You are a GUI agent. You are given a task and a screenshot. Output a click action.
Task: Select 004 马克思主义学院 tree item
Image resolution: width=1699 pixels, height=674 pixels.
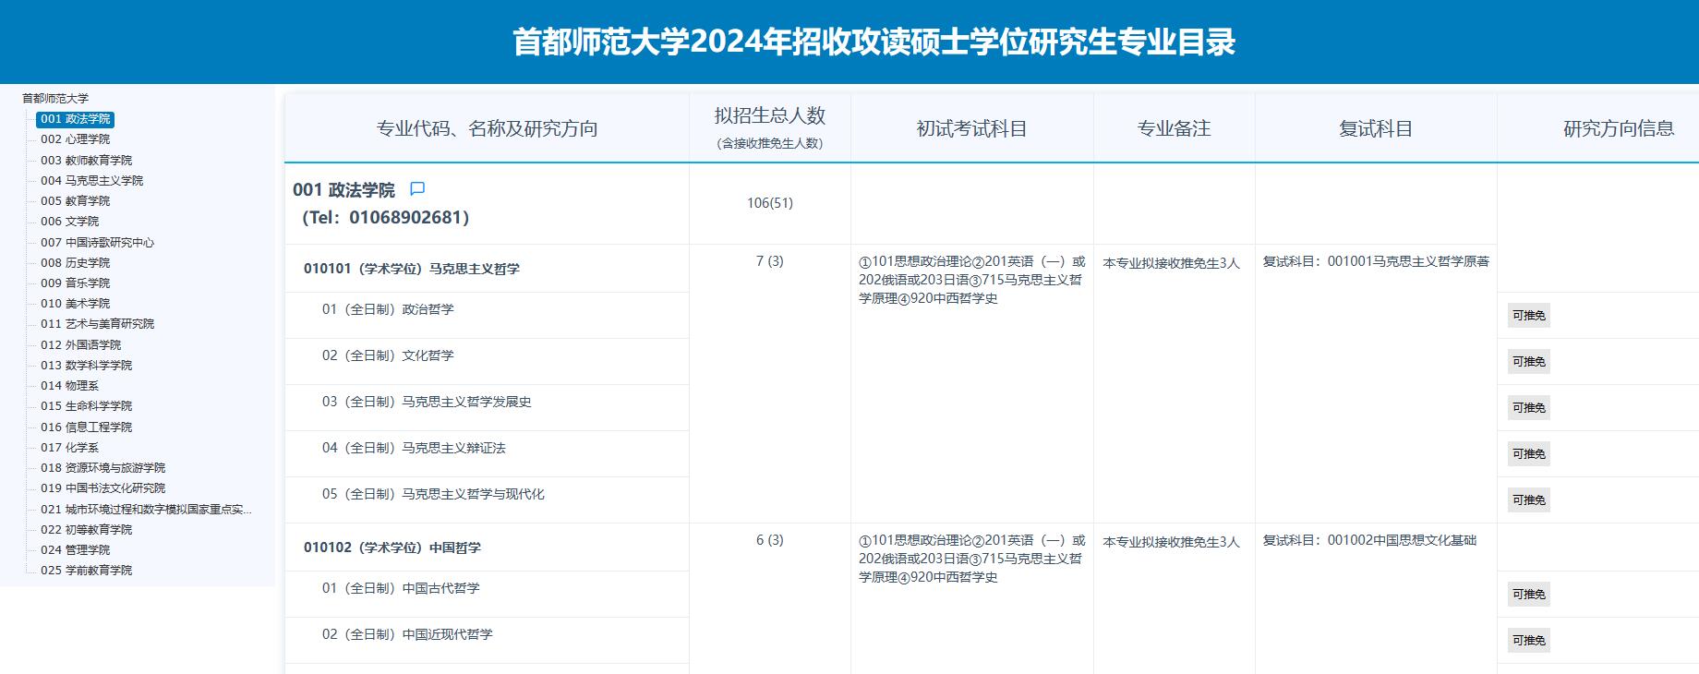pyautogui.click(x=91, y=181)
